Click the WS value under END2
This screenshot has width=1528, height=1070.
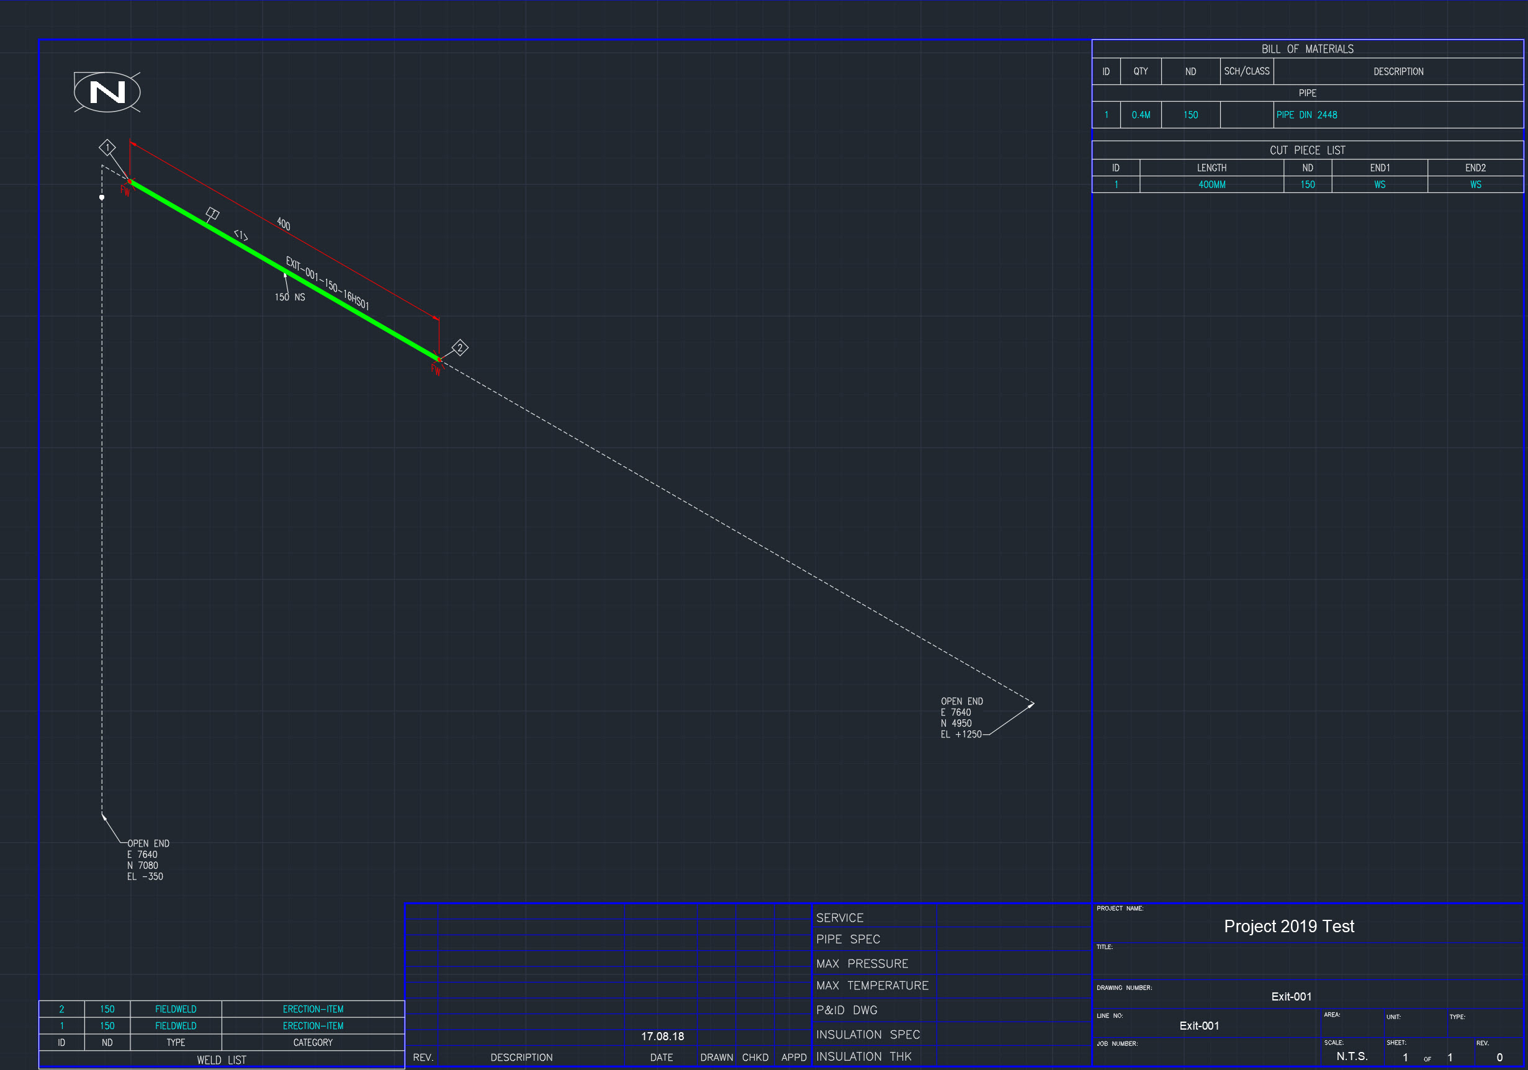click(x=1475, y=184)
